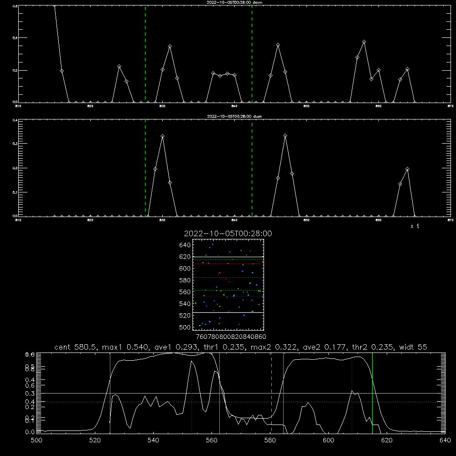
Task: Click the green vertical line at 525 in bottom plot
Action: 110,393
